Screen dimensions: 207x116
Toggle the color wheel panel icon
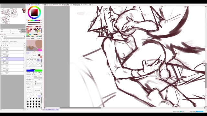click(x=27, y=5)
